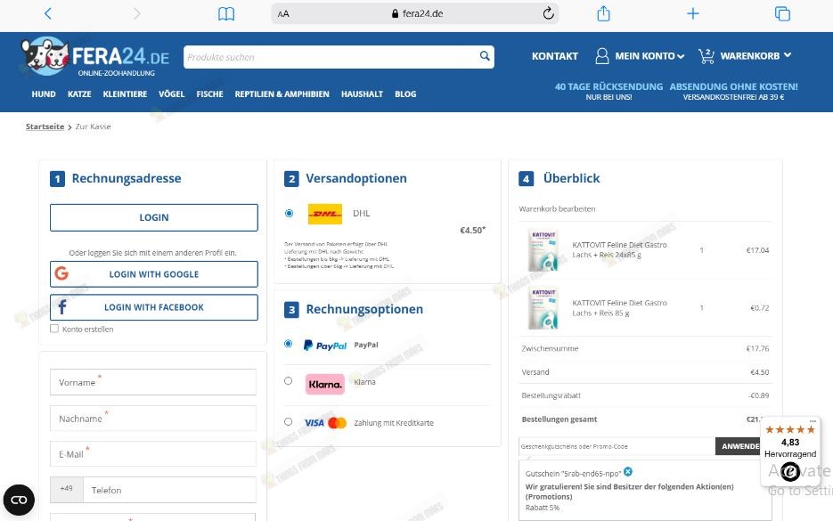Open the Katze menu category
The width and height of the screenshot is (833, 521).
[x=79, y=94]
